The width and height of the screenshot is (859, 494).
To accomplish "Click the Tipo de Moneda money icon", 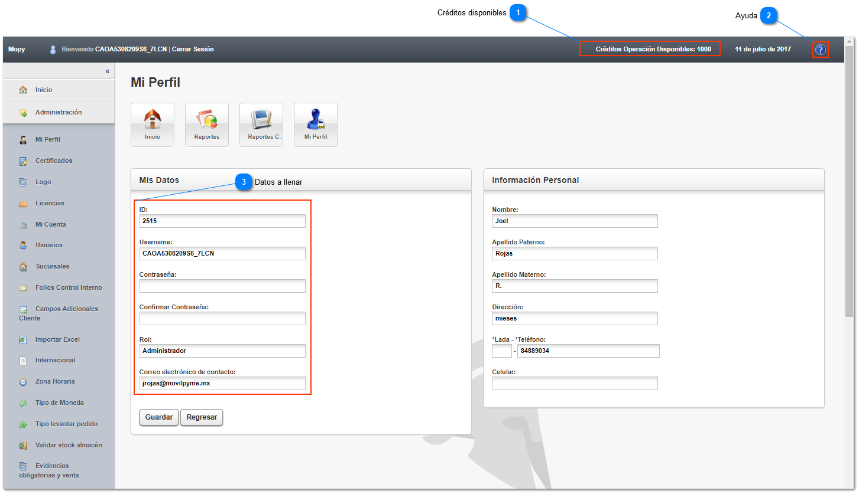I will [x=23, y=403].
